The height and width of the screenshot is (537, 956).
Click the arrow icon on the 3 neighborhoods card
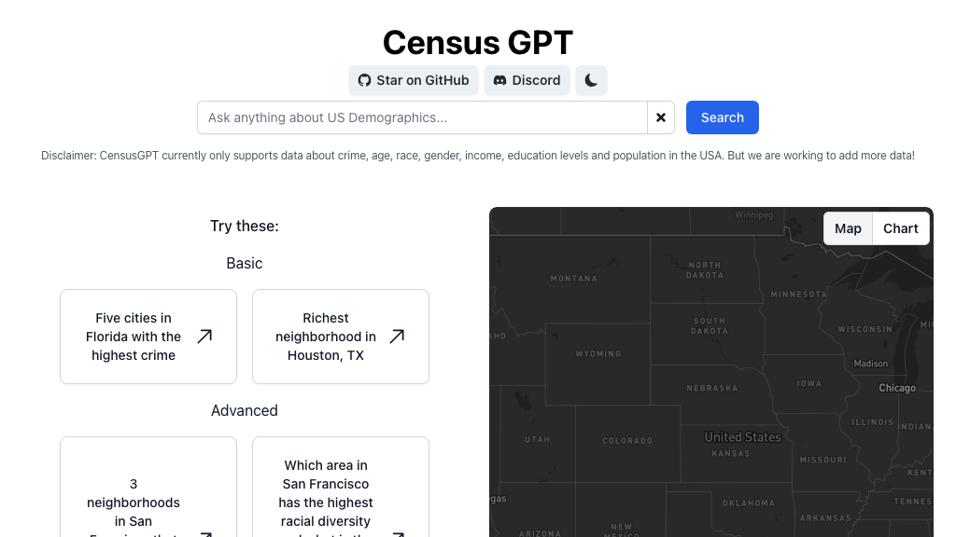click(x=204, y=534)
